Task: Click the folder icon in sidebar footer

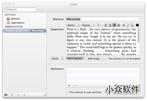Action: tap(6, 95)
